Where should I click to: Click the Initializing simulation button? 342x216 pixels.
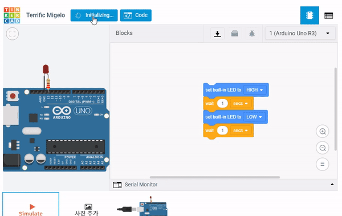tap(94, 15)
